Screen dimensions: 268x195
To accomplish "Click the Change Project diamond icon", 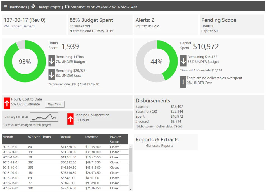I will point(33,6).
